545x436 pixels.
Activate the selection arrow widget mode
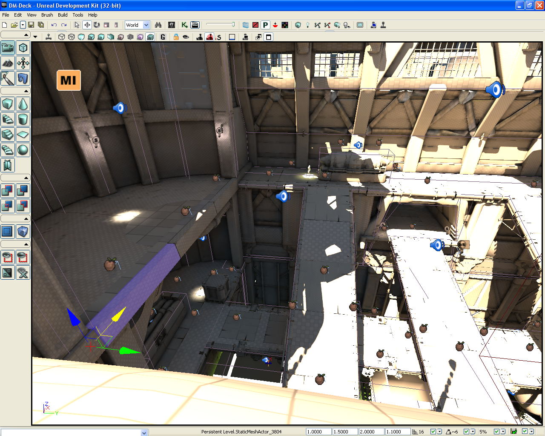coord(77,25)
